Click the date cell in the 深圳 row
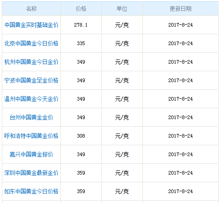 tap(180, 173)
